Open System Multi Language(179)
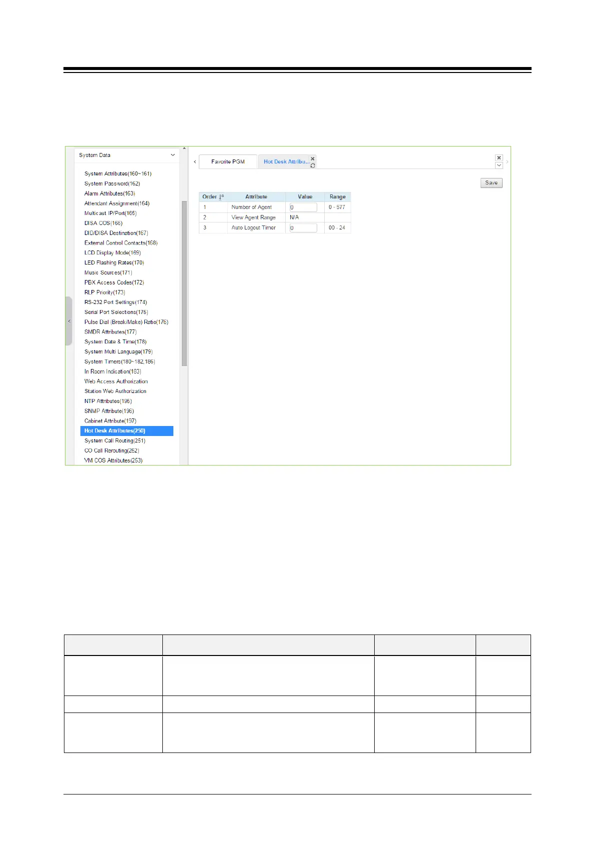This screenshot has height=842, width=595. 118,351
